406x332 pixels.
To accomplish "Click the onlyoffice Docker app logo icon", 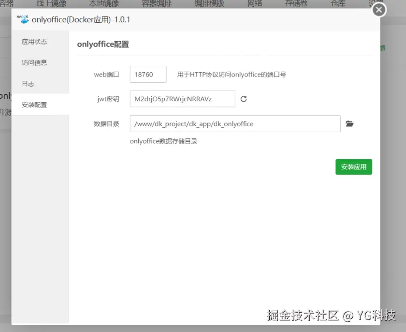I will point(23,19).
